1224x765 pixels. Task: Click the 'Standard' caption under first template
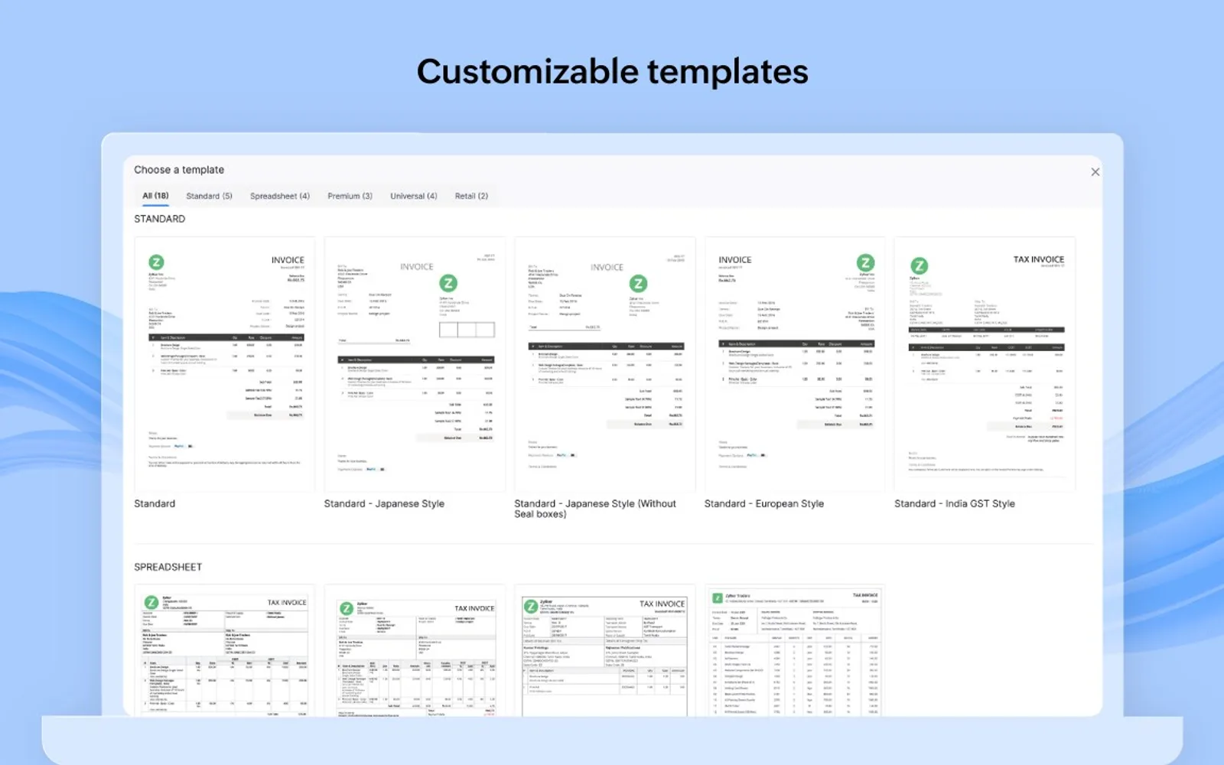click(155, 503)
